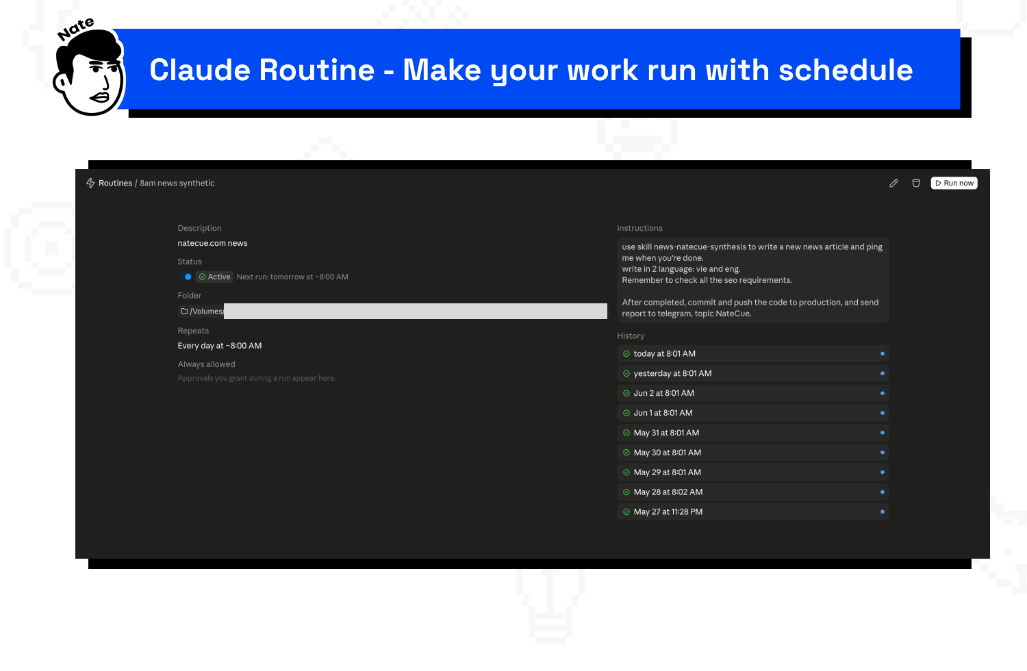Open the 'May 30 at 8:01 AM' run
Viewport: 1027px width, 671px height.
coord(753,453)
